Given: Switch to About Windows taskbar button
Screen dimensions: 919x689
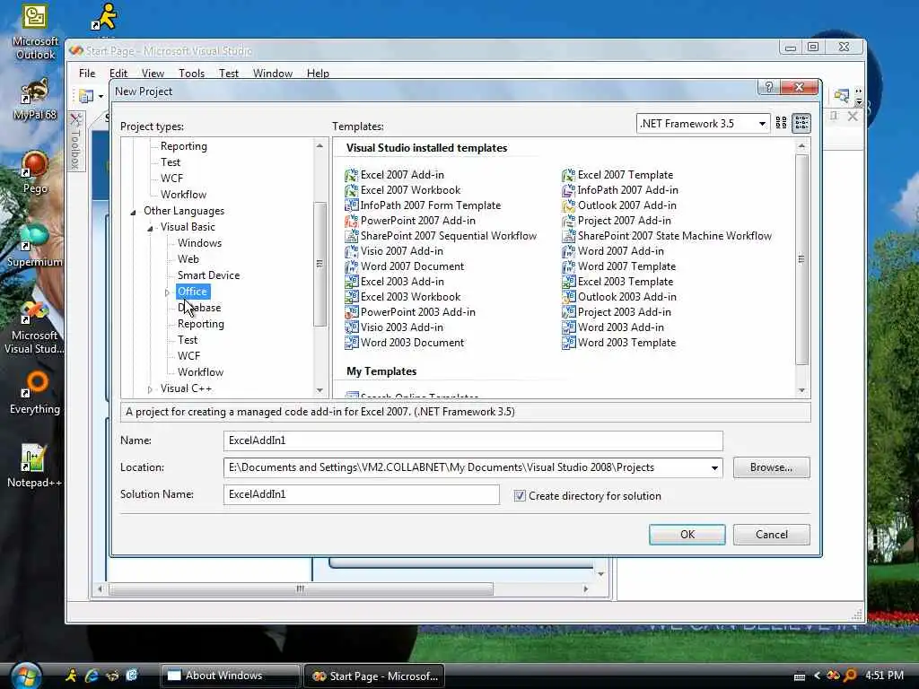Looking at the screenshot, I should [231, 676].
